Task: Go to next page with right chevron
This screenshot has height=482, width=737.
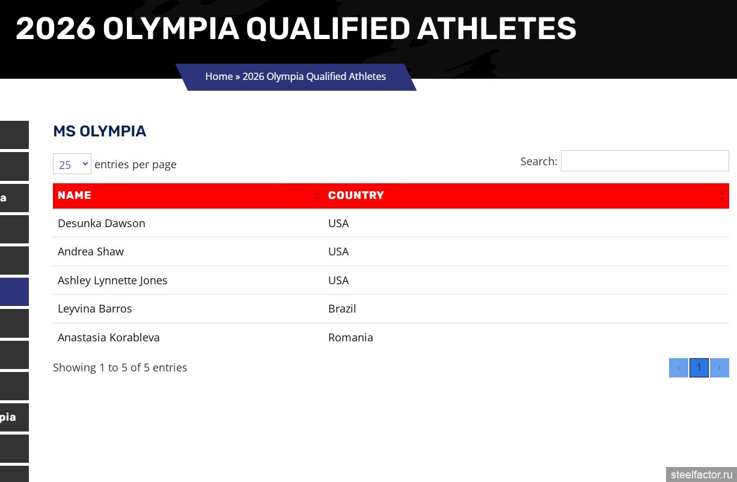Action: [719, 368]
